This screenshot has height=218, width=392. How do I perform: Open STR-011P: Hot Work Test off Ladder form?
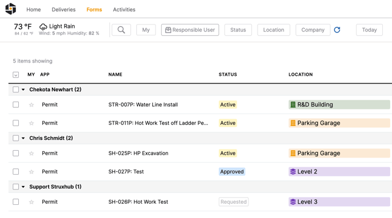click(x=158, y=123)
